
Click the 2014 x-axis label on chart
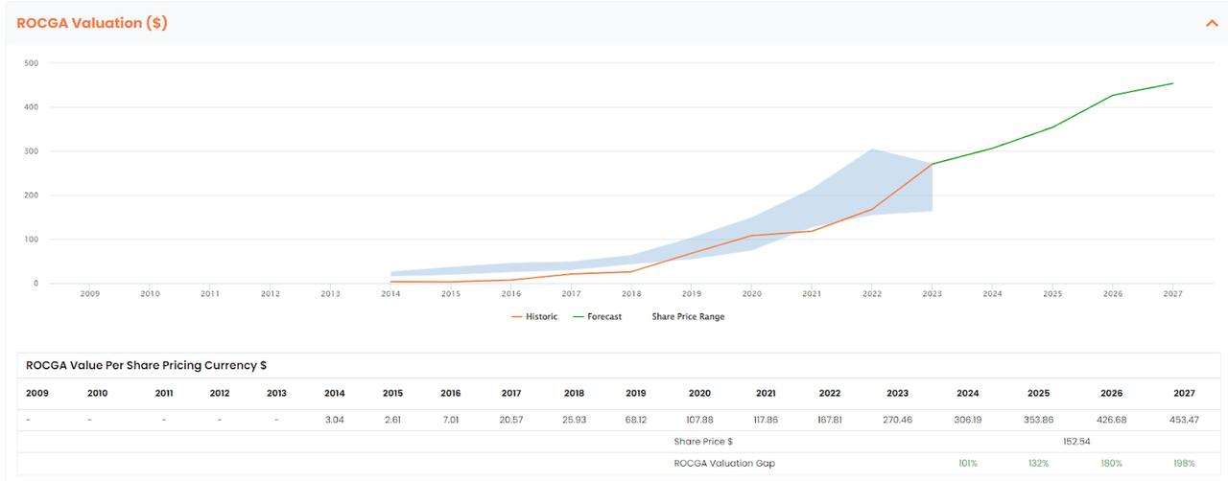coord(390,294)
